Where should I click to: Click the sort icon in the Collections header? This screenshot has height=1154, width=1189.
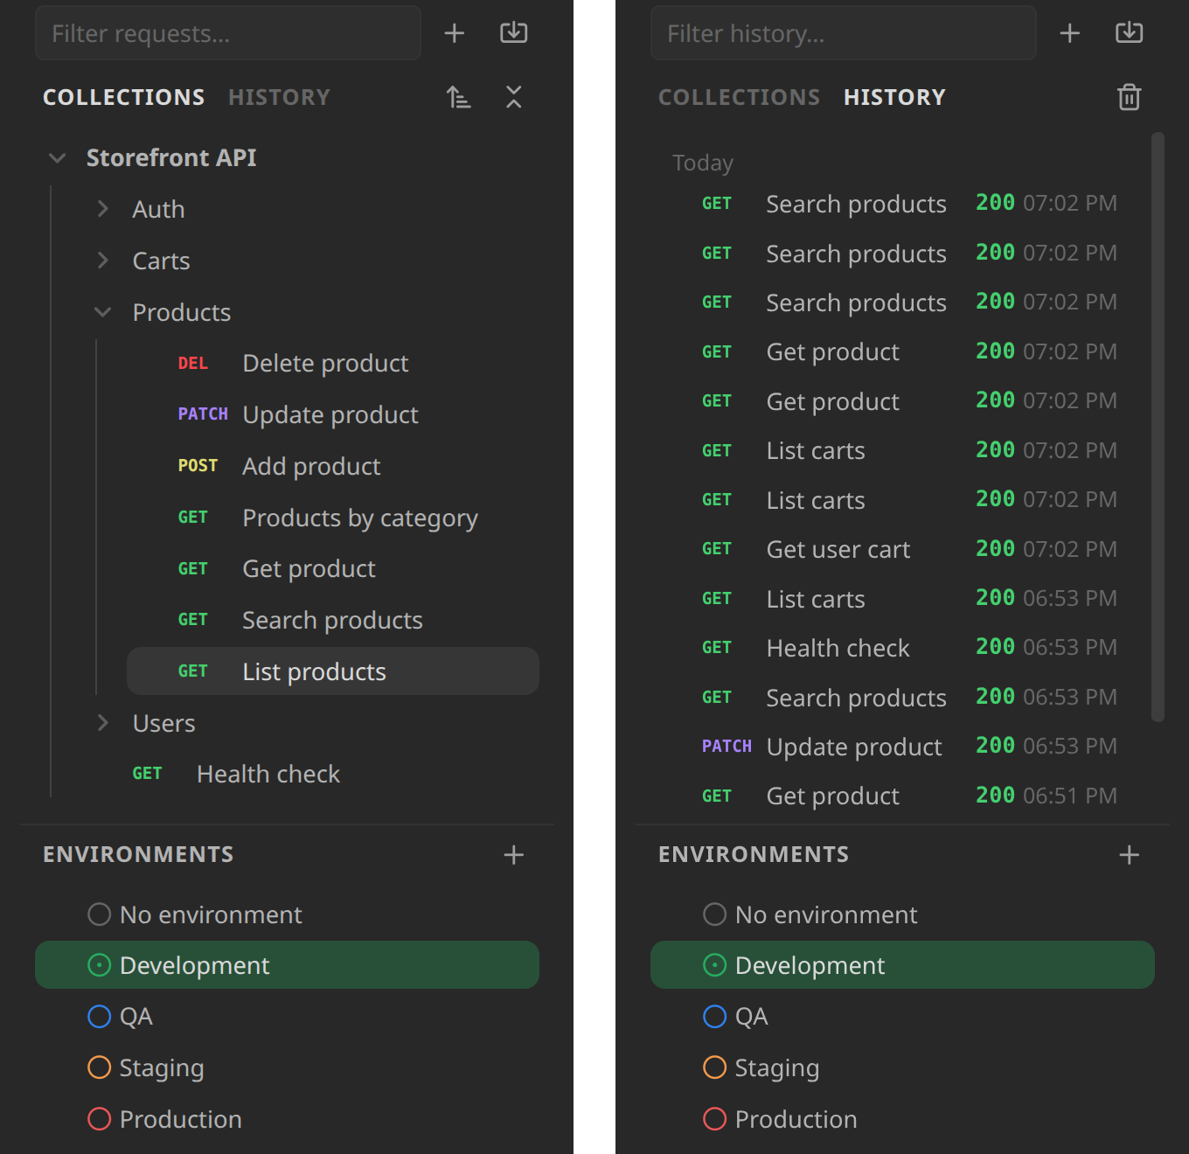click(x=458, y=97)
